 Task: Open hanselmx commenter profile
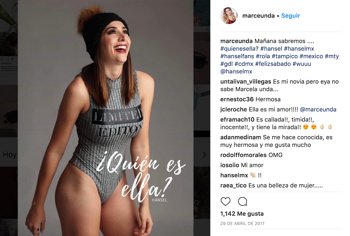coord(234,175)
